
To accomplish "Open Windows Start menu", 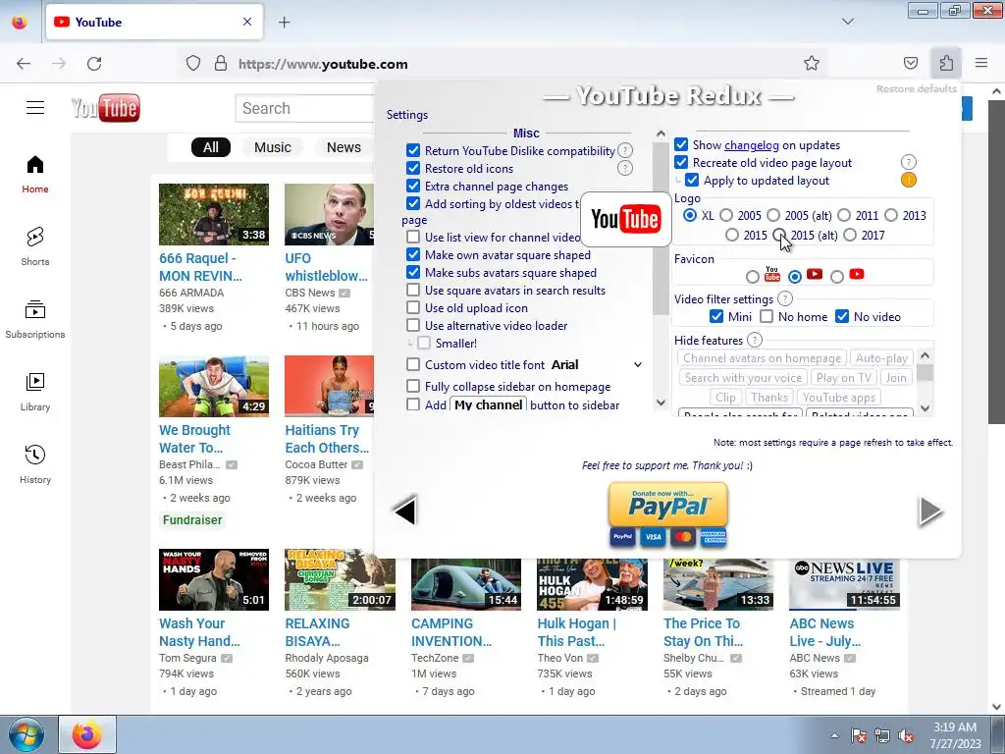I will 26,734.
